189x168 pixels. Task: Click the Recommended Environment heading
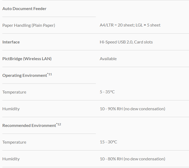29,126
